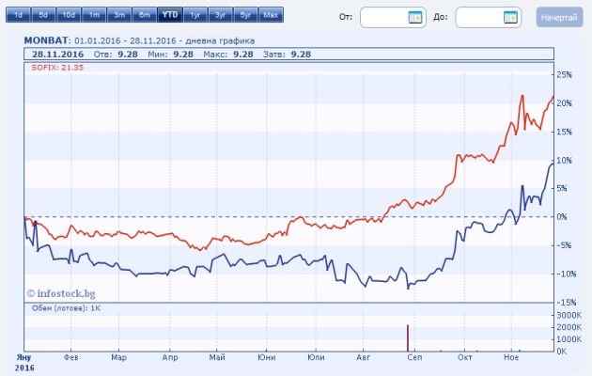Screen dimensions: 592x376
Task: Click the 'От:' start date field
Action: click(x=393, y=17)
